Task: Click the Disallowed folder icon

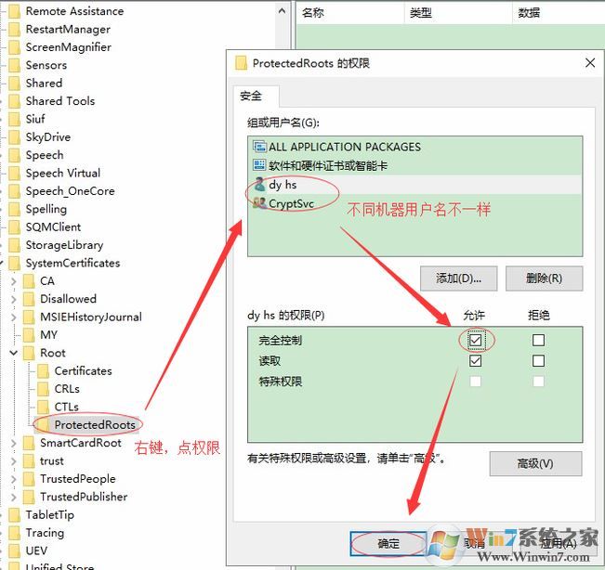Action: point(29,299)
